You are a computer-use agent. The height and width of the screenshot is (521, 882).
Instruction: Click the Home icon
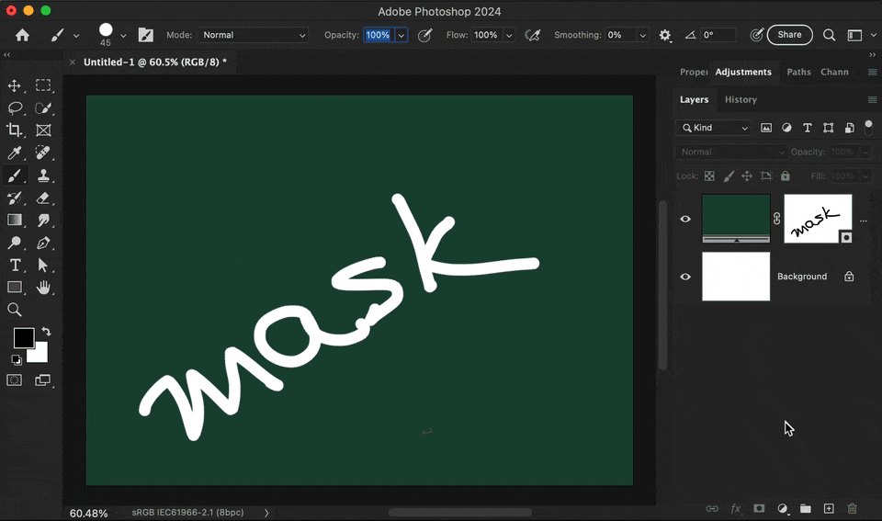coord(22,35)
